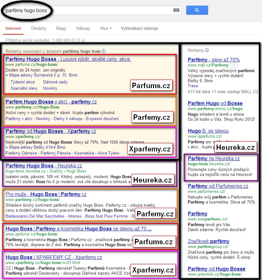Select the Internet tab
The width and height of the screenshot is (262, 280).
pos(13,29)
